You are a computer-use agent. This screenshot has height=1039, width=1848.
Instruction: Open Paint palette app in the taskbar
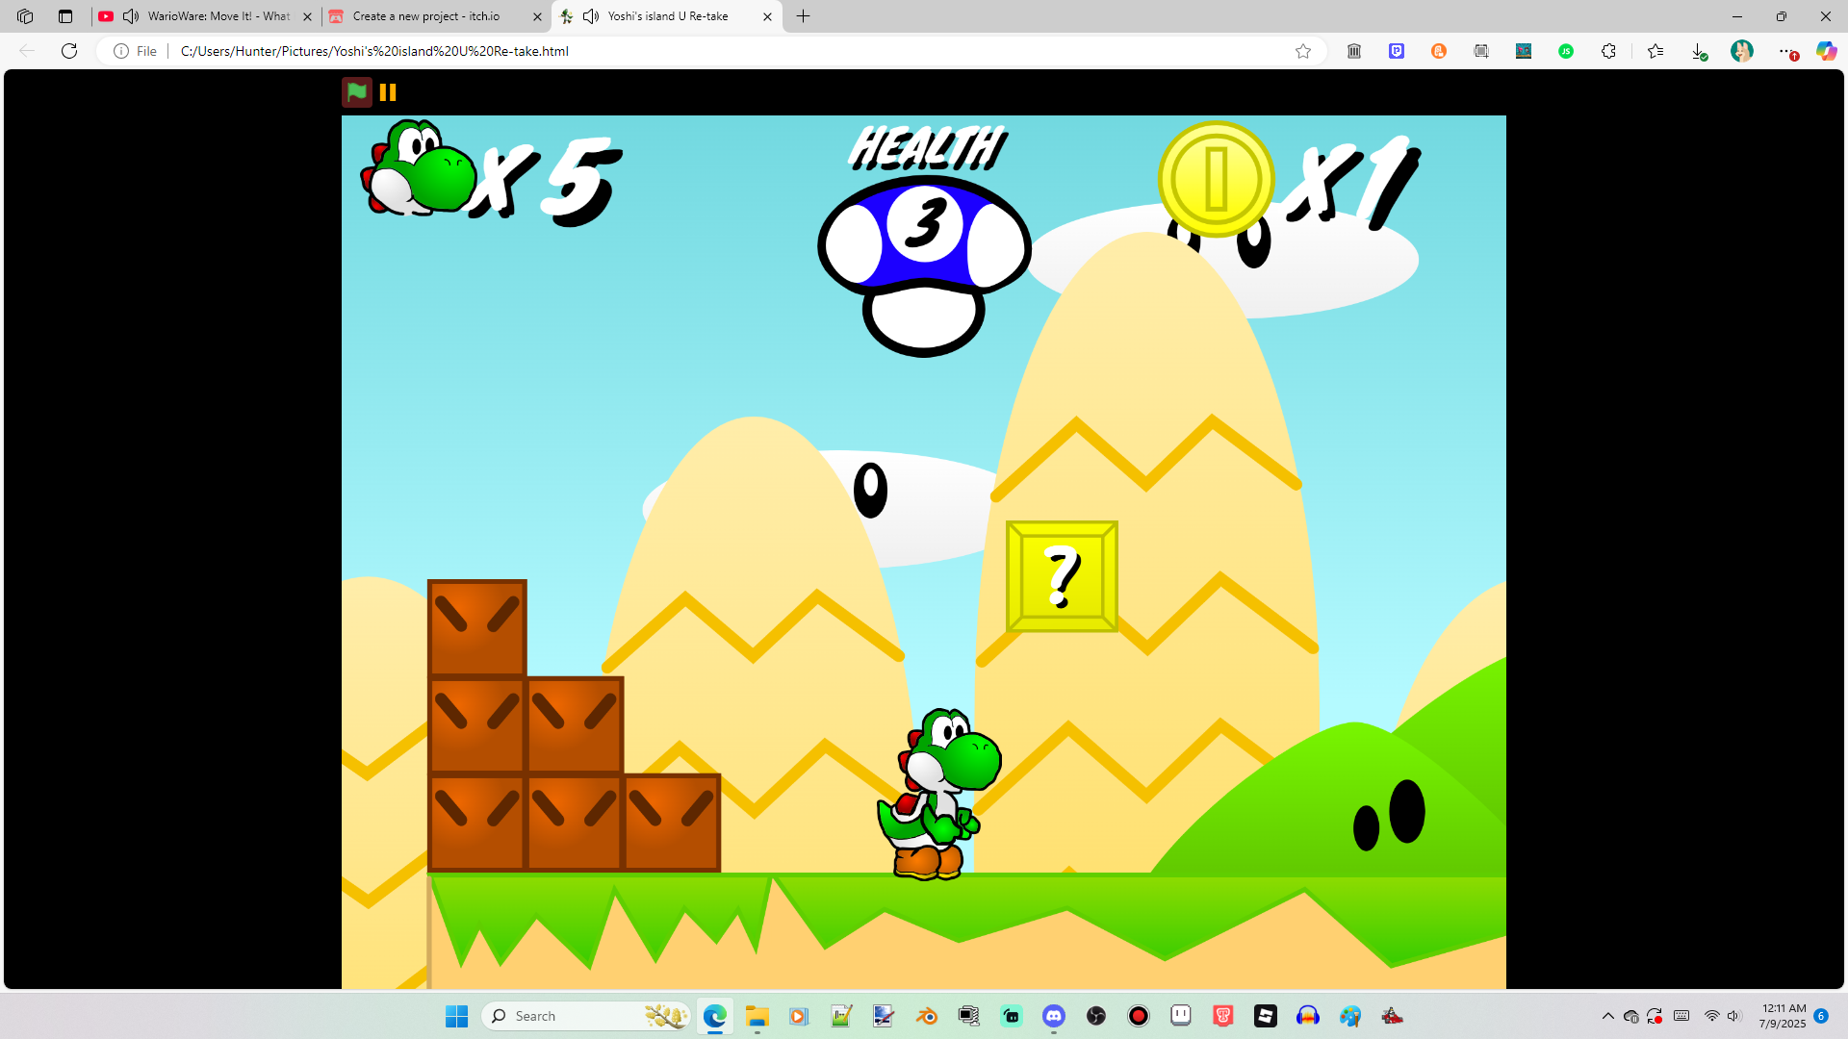click(1350, 1016)
